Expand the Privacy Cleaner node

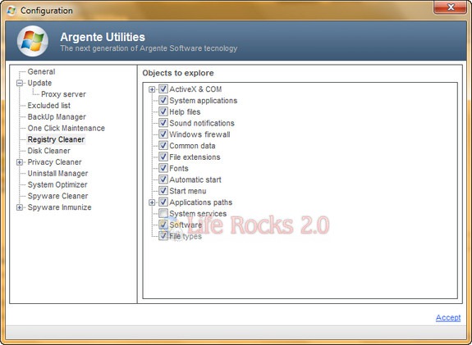[x=20, y=162]
